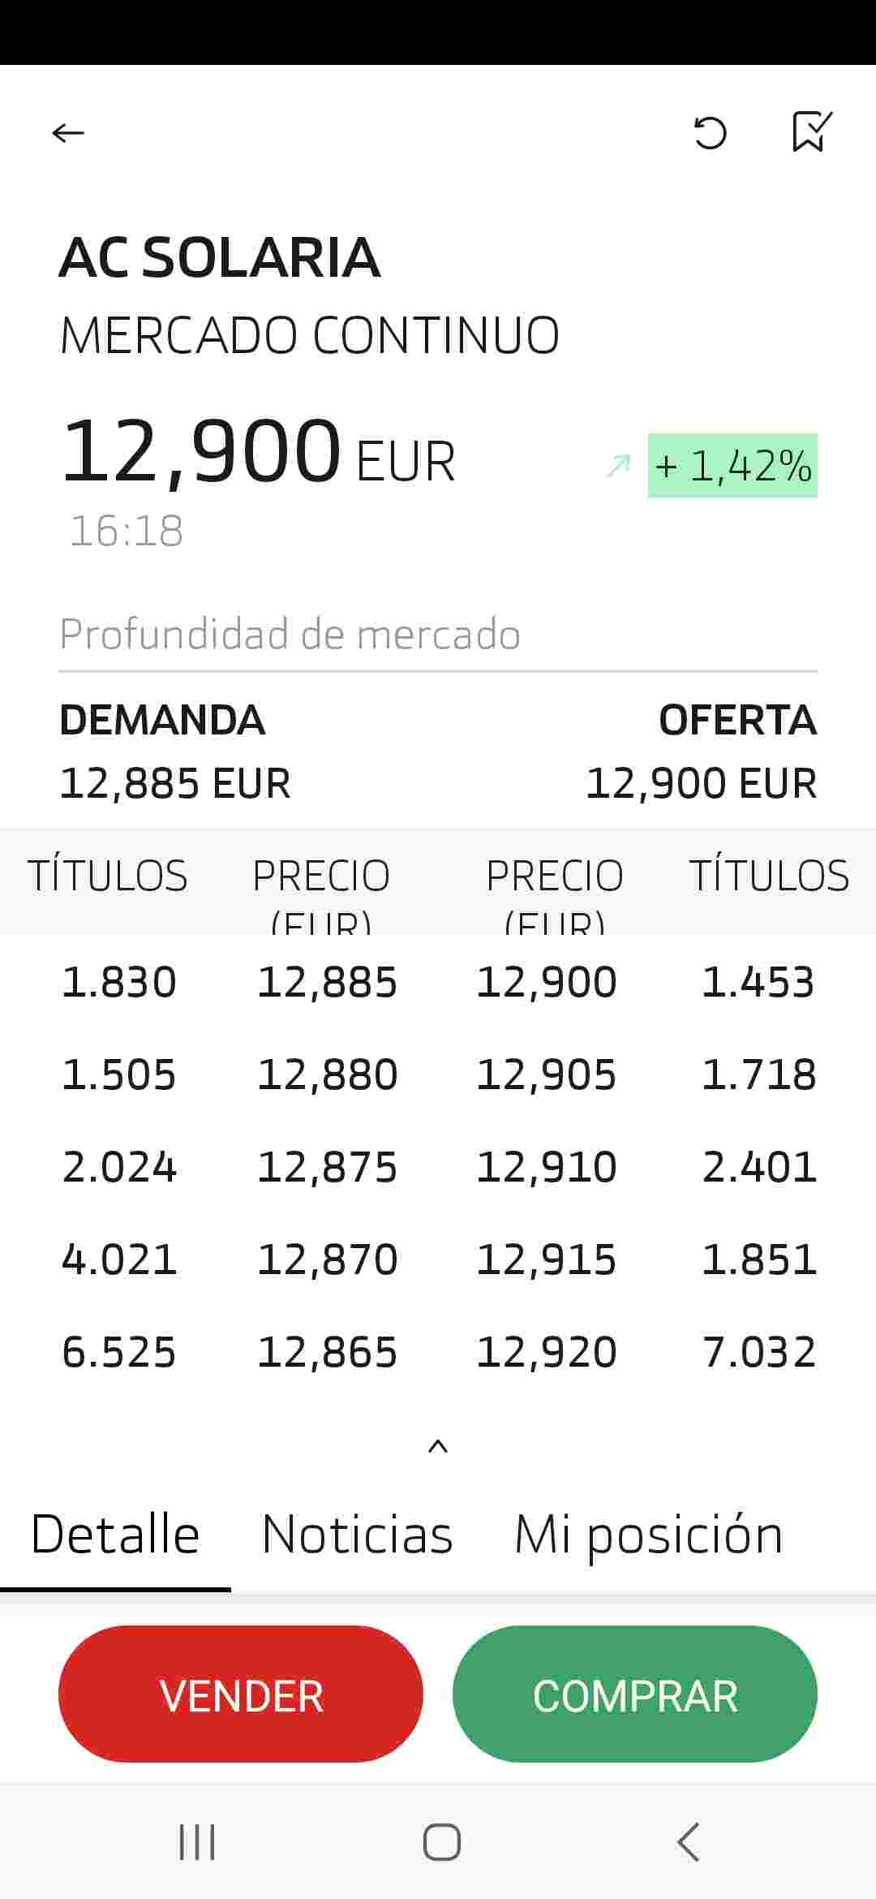Image resolution: width=876 pixels, height=1899 pixels.
Task: Tap the DEMANDA 12,885 EUR value
Action: click(x=175, y=783)
